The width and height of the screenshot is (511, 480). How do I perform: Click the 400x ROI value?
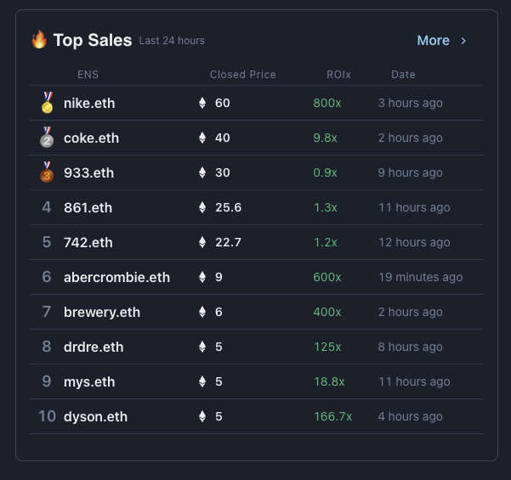tap(327, 313)
